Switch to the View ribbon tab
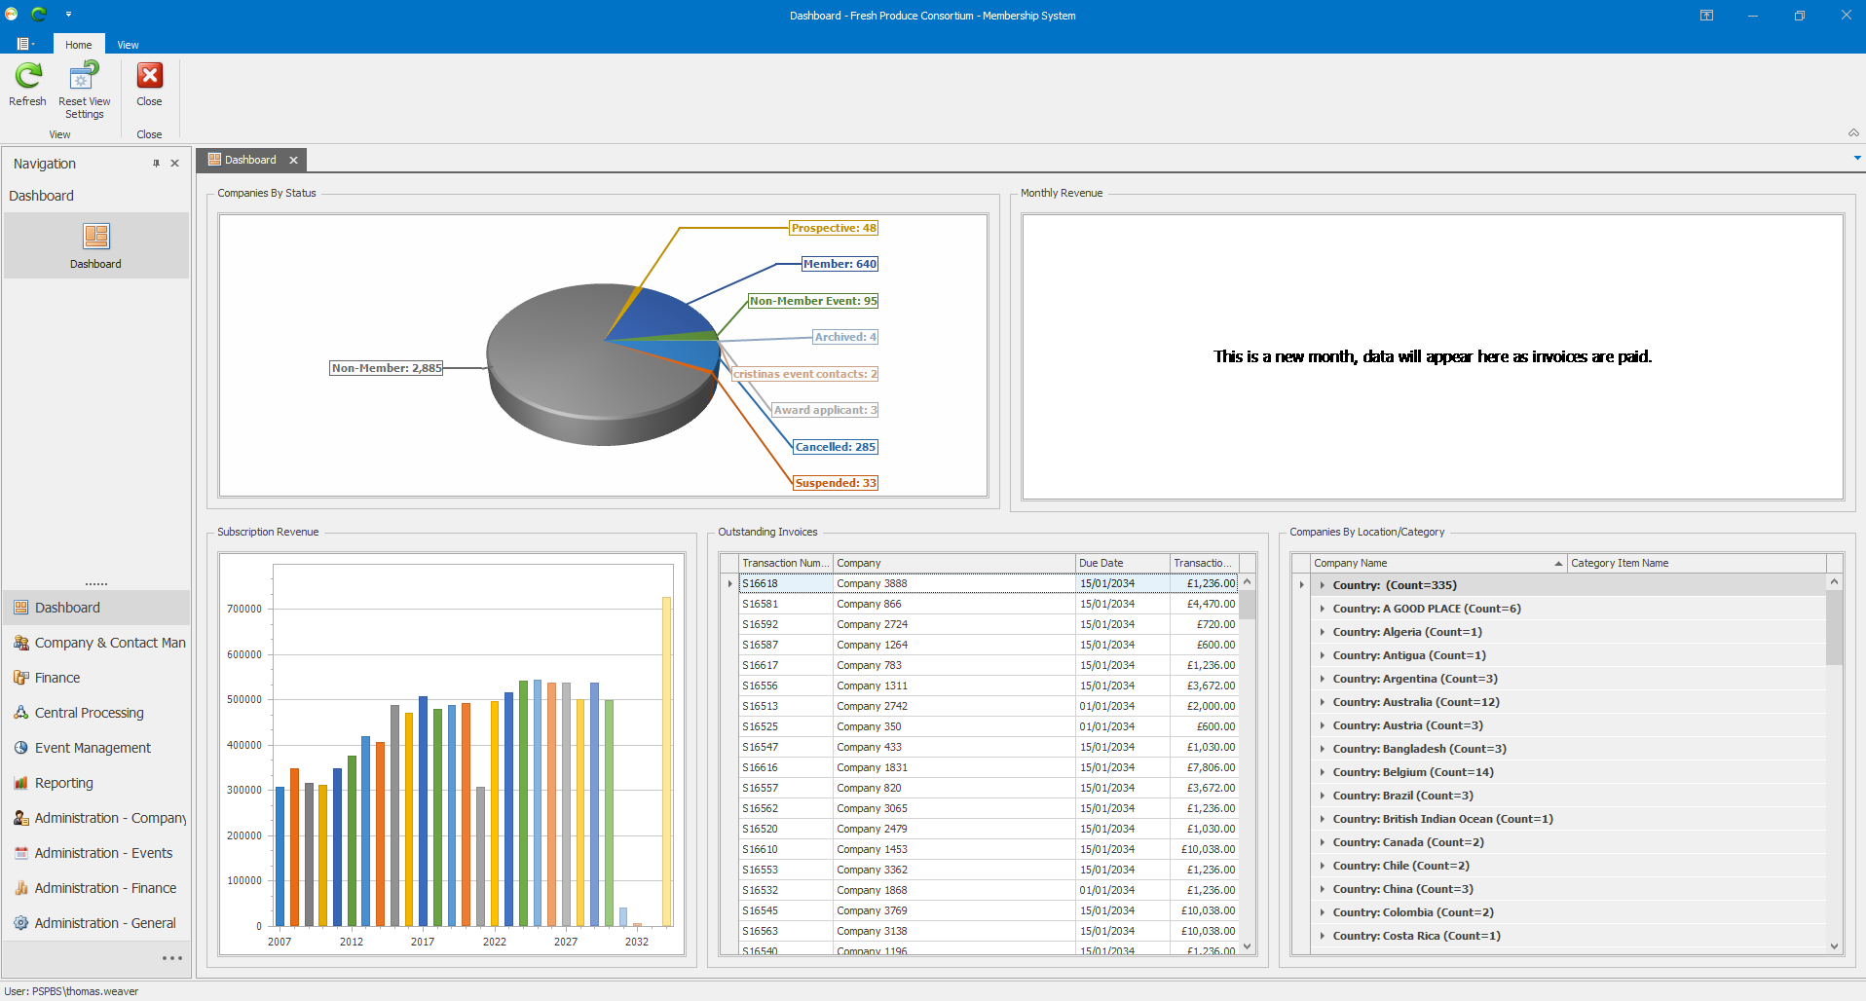The height and width of the screenshot is (1001, 1866). click(x=128, y=45)
